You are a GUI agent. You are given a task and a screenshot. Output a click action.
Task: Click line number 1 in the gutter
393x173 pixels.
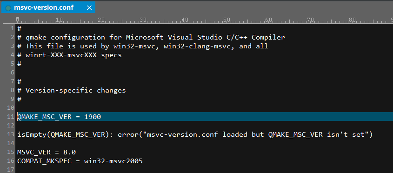click(x=13, y=28)
